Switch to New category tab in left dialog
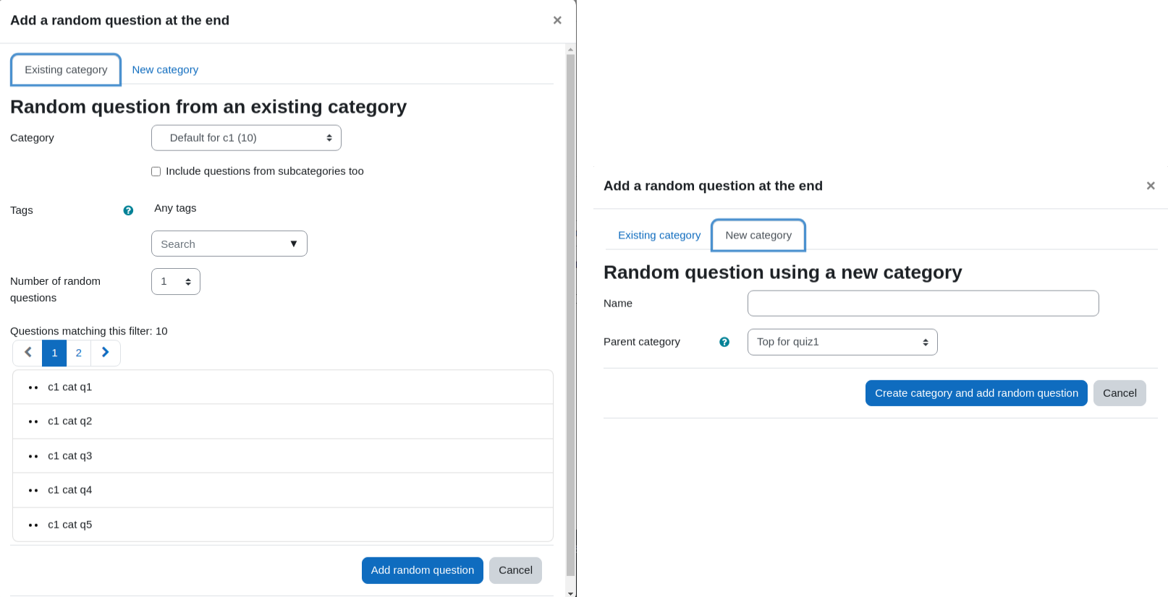The width and height of the screenshot is (1168, 597). click(x=165, y=69)
